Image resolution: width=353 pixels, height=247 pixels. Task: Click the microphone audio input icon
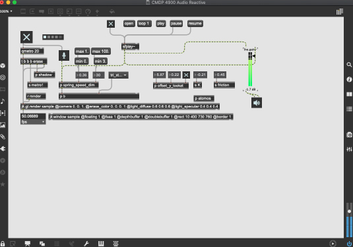tap(64, 55)
